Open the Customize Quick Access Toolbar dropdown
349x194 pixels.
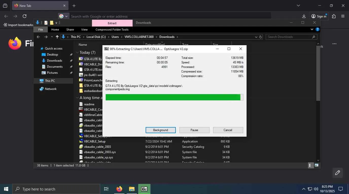click(56, 23)
